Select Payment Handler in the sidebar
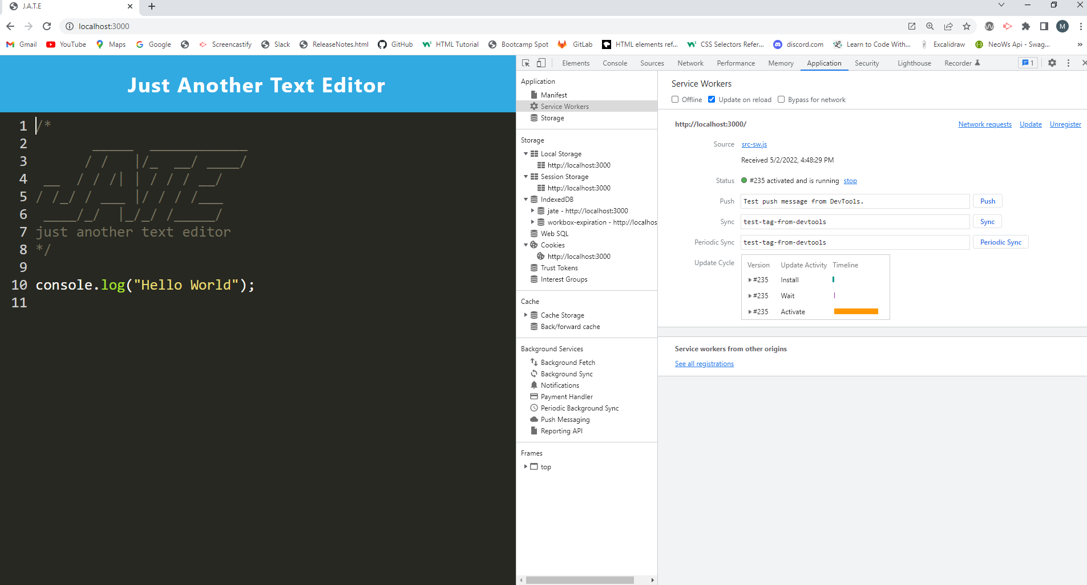Viewport: 1087px width, 585px height. (566, 396)
